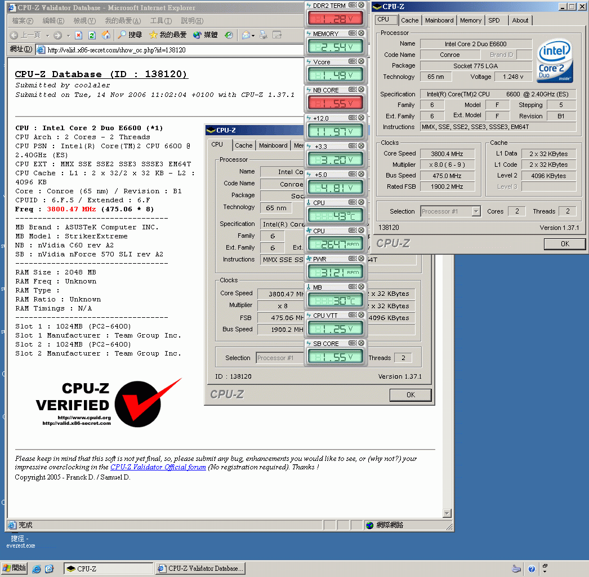Click the Edit page icon after Print
The width and height of the screenshot is (589, 577).
(277, 35)
